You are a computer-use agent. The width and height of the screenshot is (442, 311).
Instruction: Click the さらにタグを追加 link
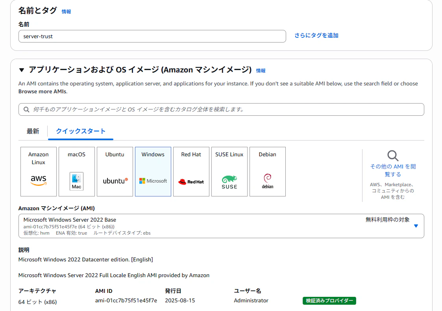316,35
